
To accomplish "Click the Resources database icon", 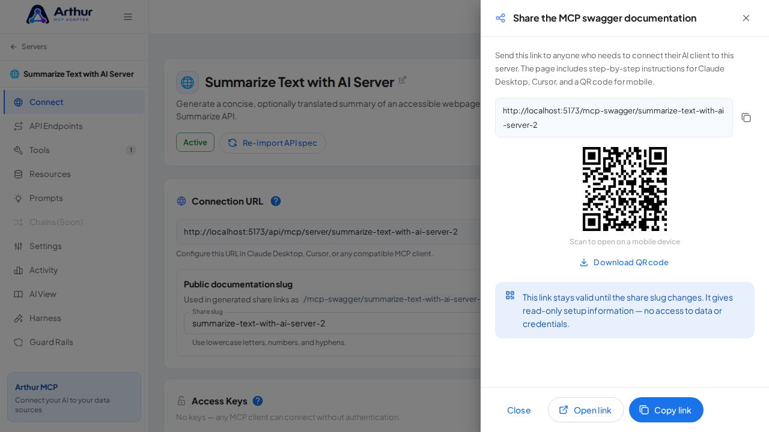I will 19,174.
